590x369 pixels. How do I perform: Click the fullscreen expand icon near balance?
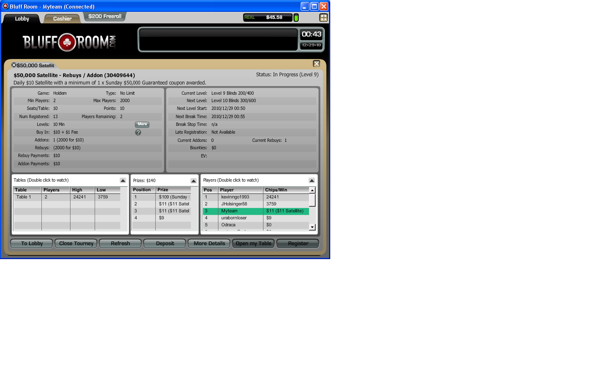[323, 18]
